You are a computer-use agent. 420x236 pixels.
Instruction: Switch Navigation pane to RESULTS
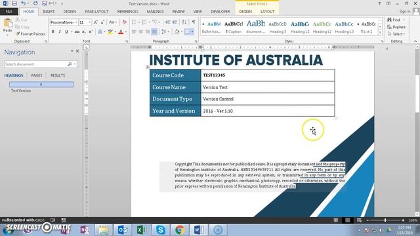tap(58, 75)
